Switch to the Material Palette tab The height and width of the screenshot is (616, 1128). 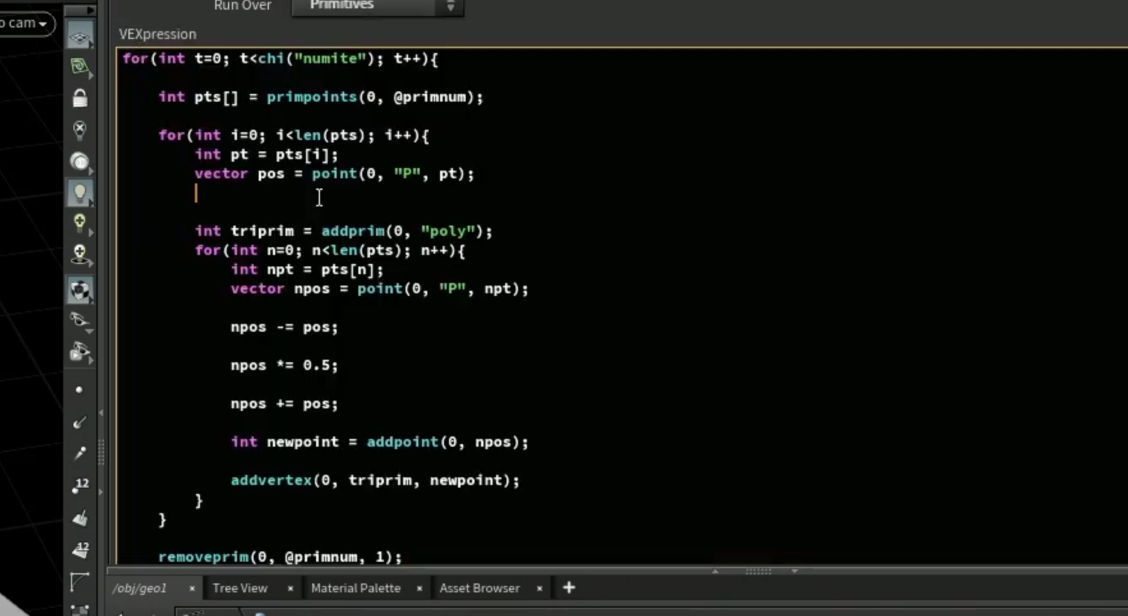(x=356, y=588)
